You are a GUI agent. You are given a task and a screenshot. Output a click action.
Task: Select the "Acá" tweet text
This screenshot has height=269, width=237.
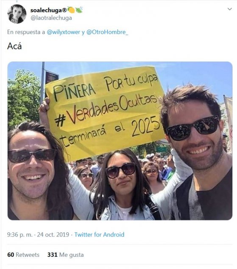pos(14,46)
